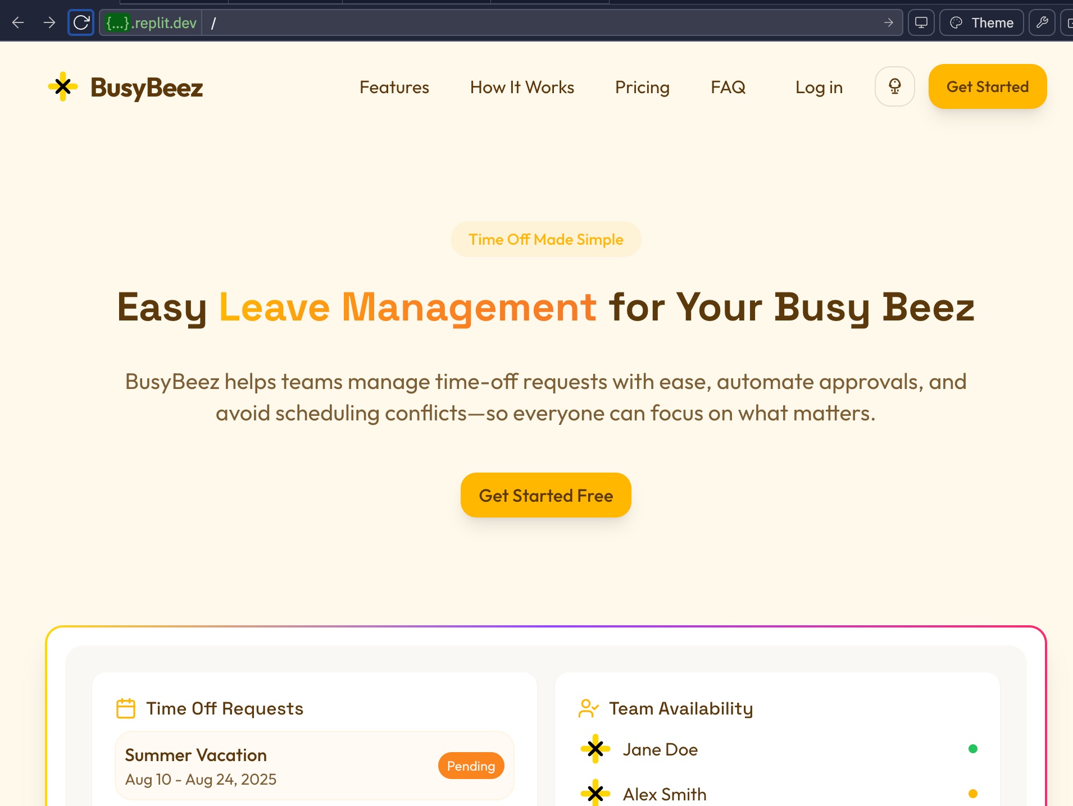Screen dimensions: 1073x806
Task: Open the Pricing nav link
Action: (642, 88)
